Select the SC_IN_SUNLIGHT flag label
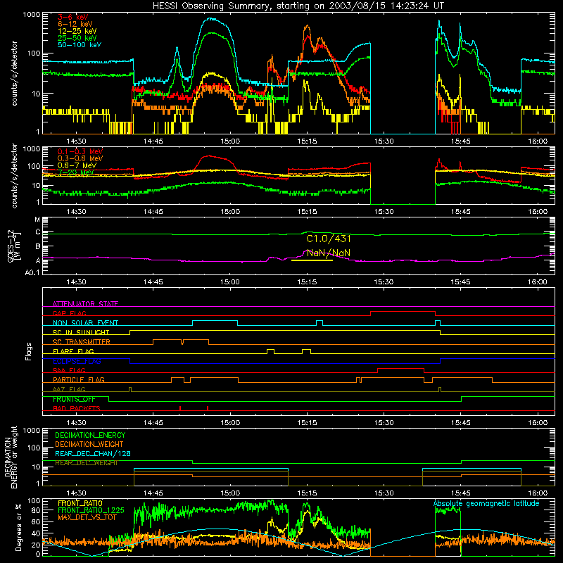563x563 pixels. (81, 332)
